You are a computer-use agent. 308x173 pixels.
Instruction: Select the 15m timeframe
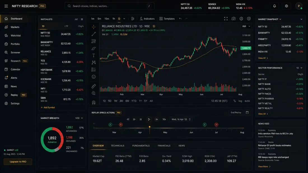click(x=107, y=19)
